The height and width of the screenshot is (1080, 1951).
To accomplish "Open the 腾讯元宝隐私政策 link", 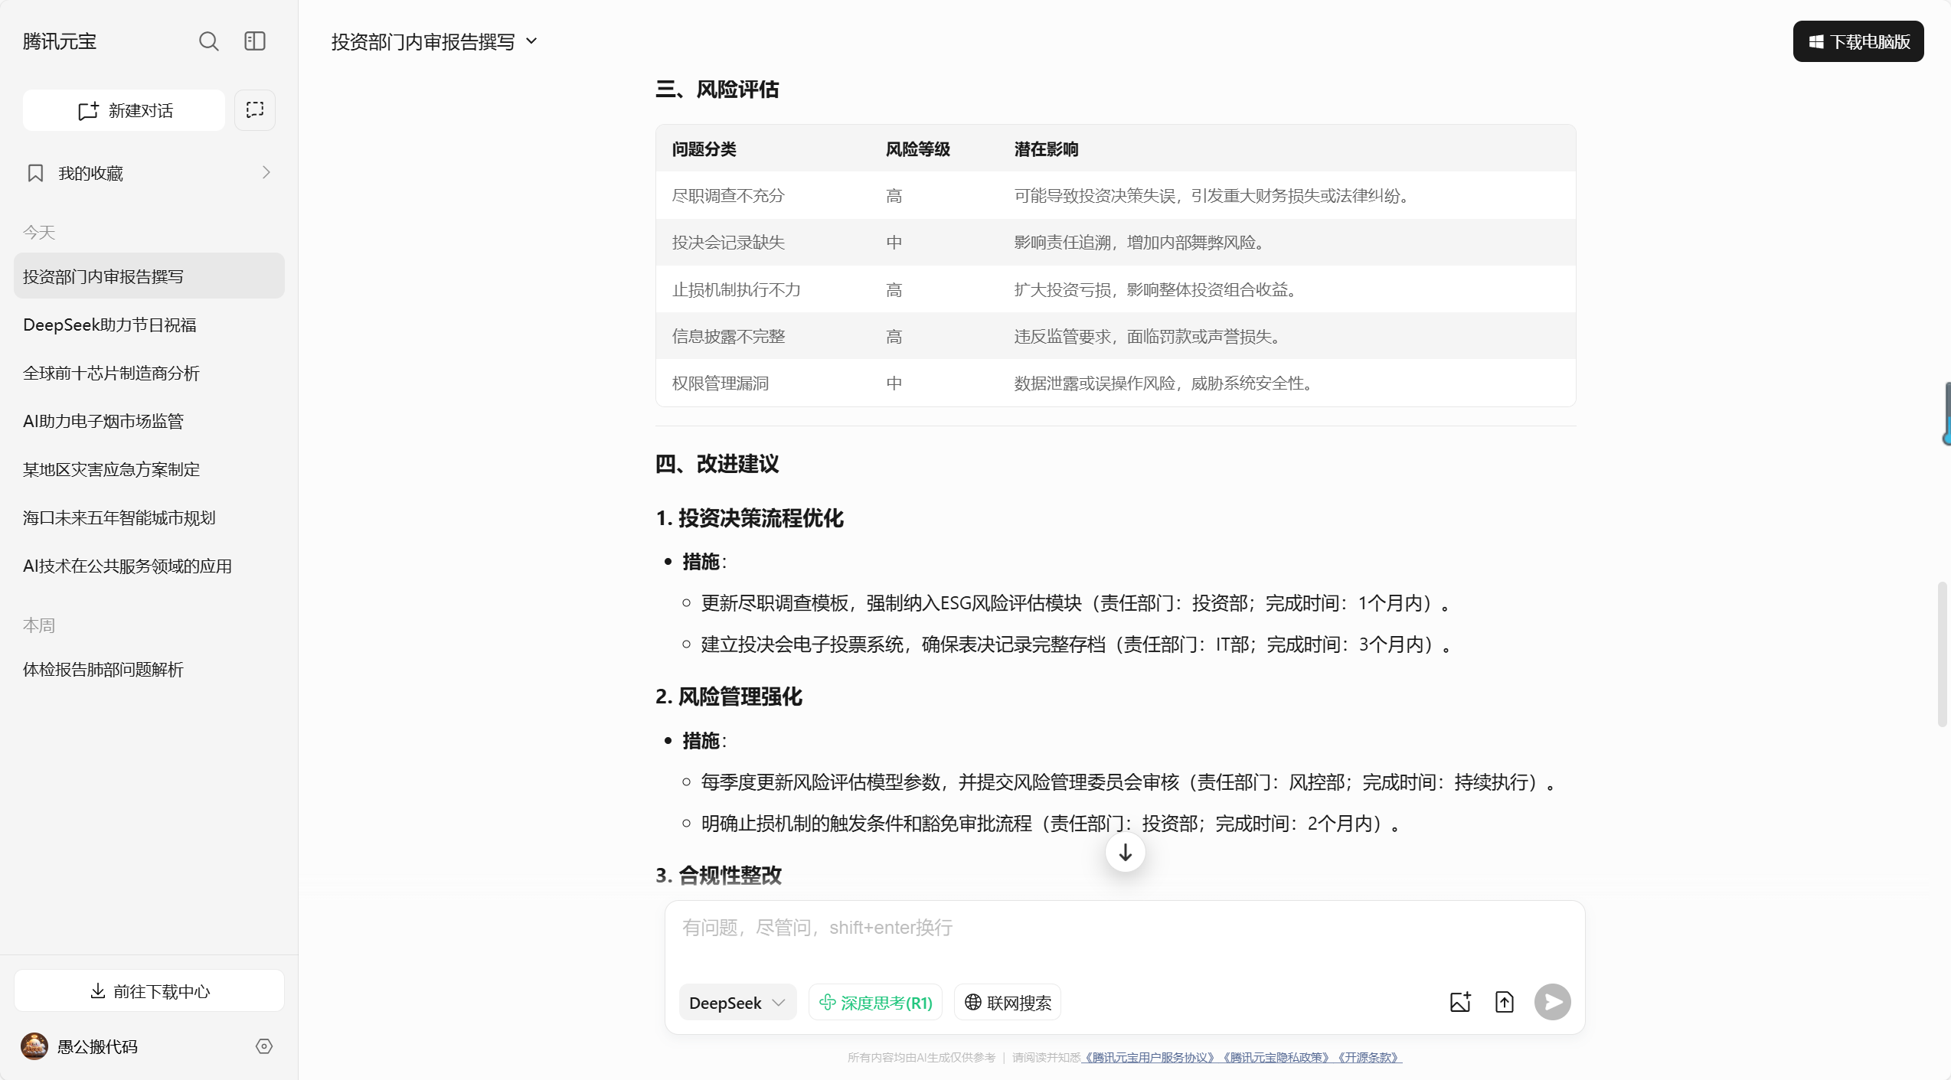I will 1276,1058.
